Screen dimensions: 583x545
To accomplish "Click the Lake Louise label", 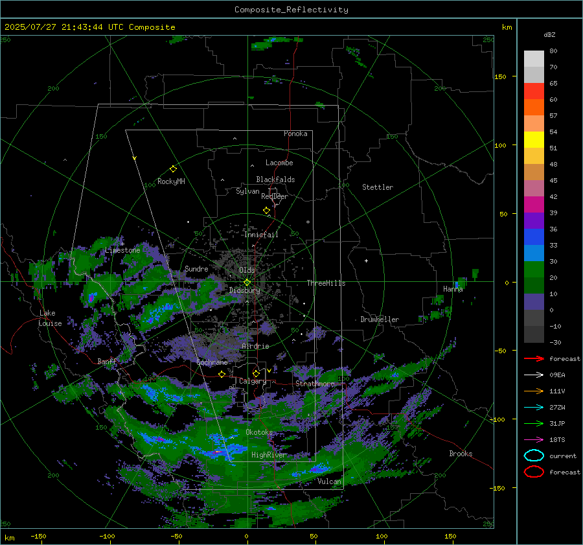I will point(50,318).
